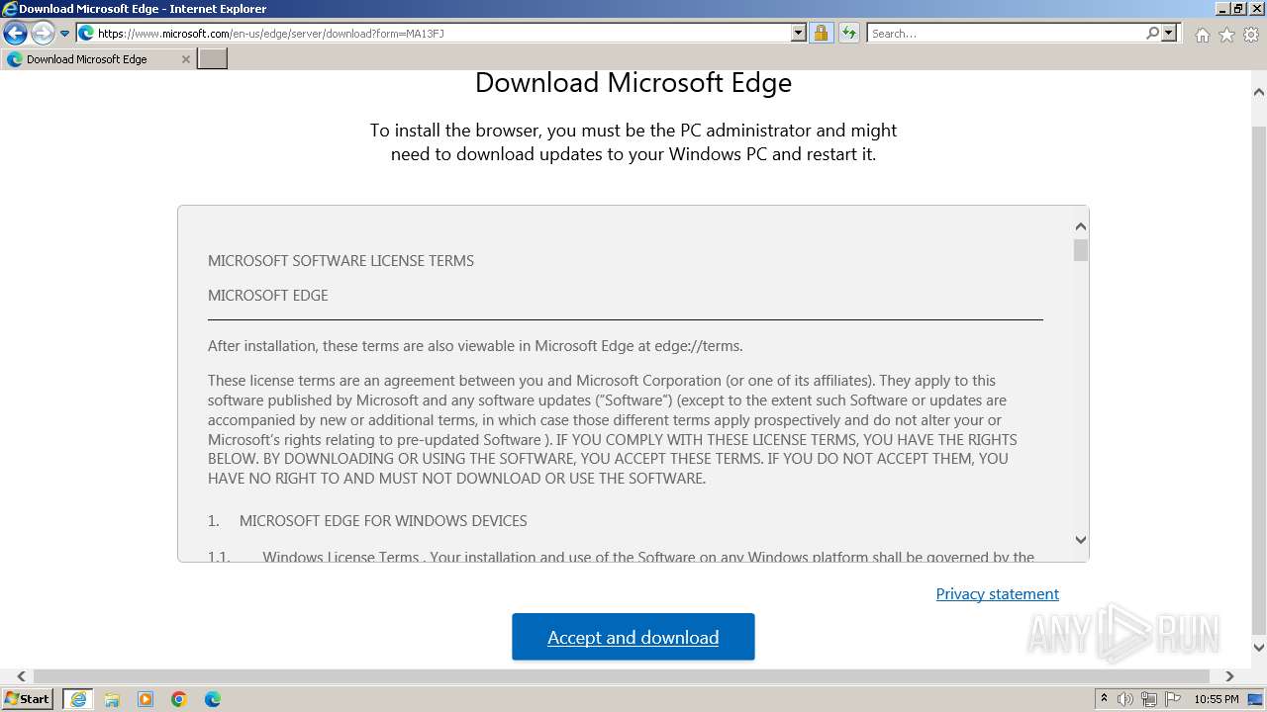Click the edge://terms sentence text
1267x712 pixels.
[x=475, y=346]
